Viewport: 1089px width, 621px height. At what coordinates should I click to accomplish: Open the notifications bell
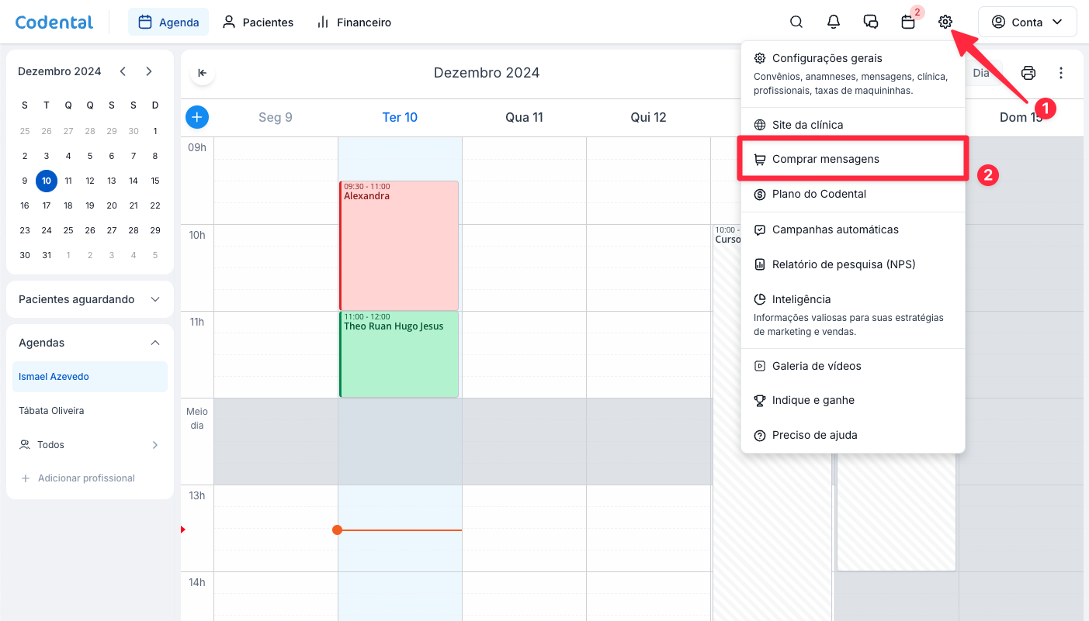(833, 22)
